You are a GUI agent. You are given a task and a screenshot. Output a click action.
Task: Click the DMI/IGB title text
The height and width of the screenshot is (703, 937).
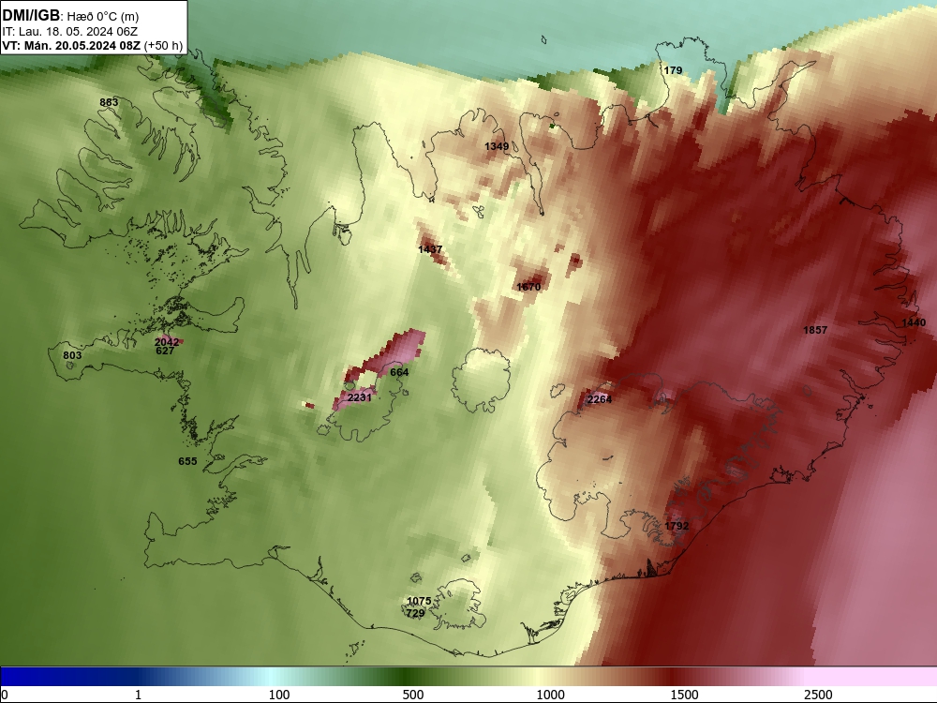point(31,15)
